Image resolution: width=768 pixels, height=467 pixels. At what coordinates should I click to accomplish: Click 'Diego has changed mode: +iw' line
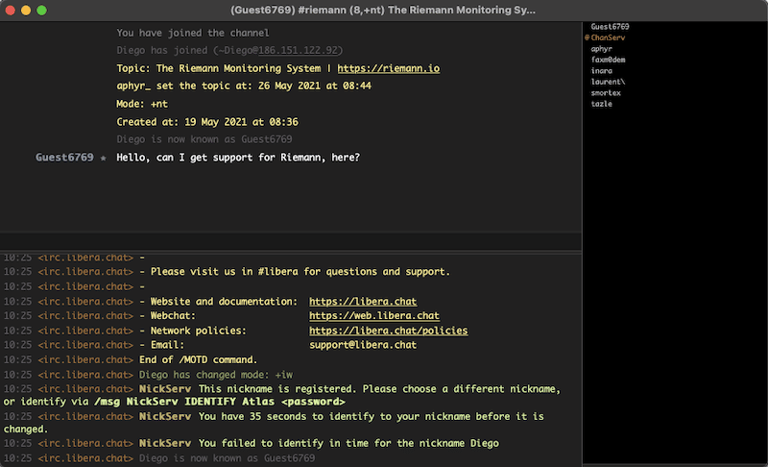(x=216, y=375)
